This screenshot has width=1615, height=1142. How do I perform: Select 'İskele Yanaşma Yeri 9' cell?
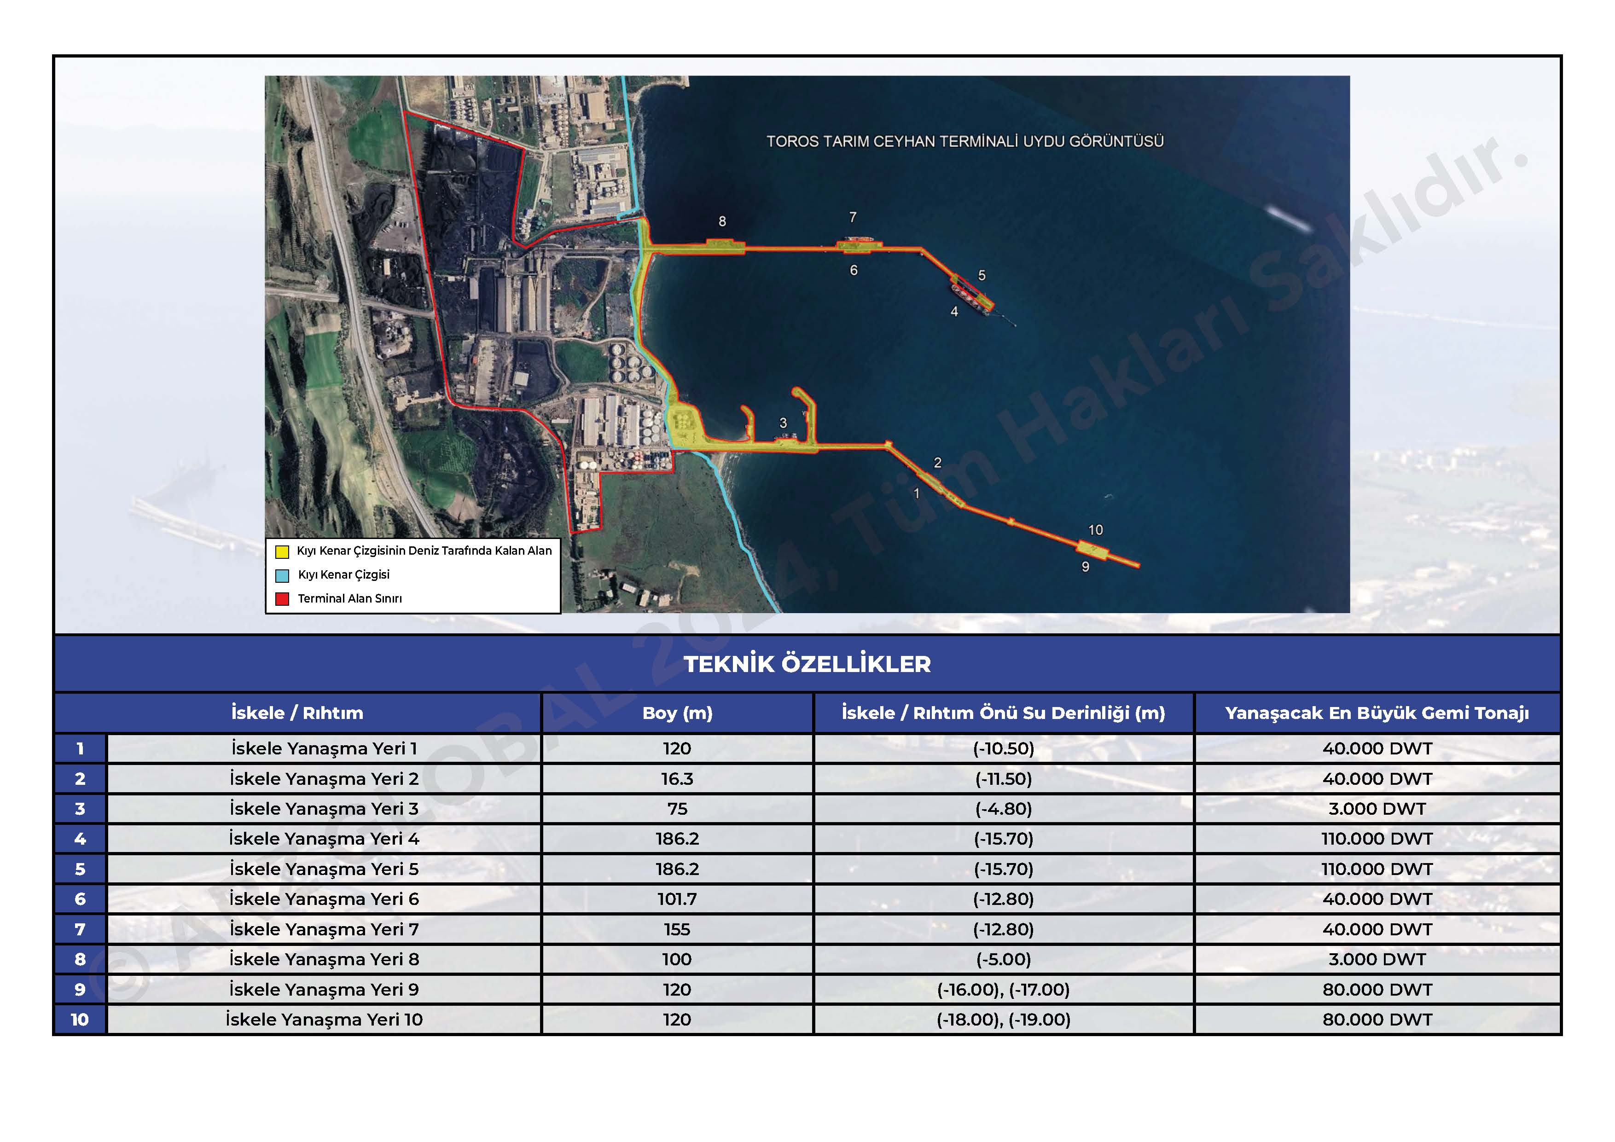point(324,990)
